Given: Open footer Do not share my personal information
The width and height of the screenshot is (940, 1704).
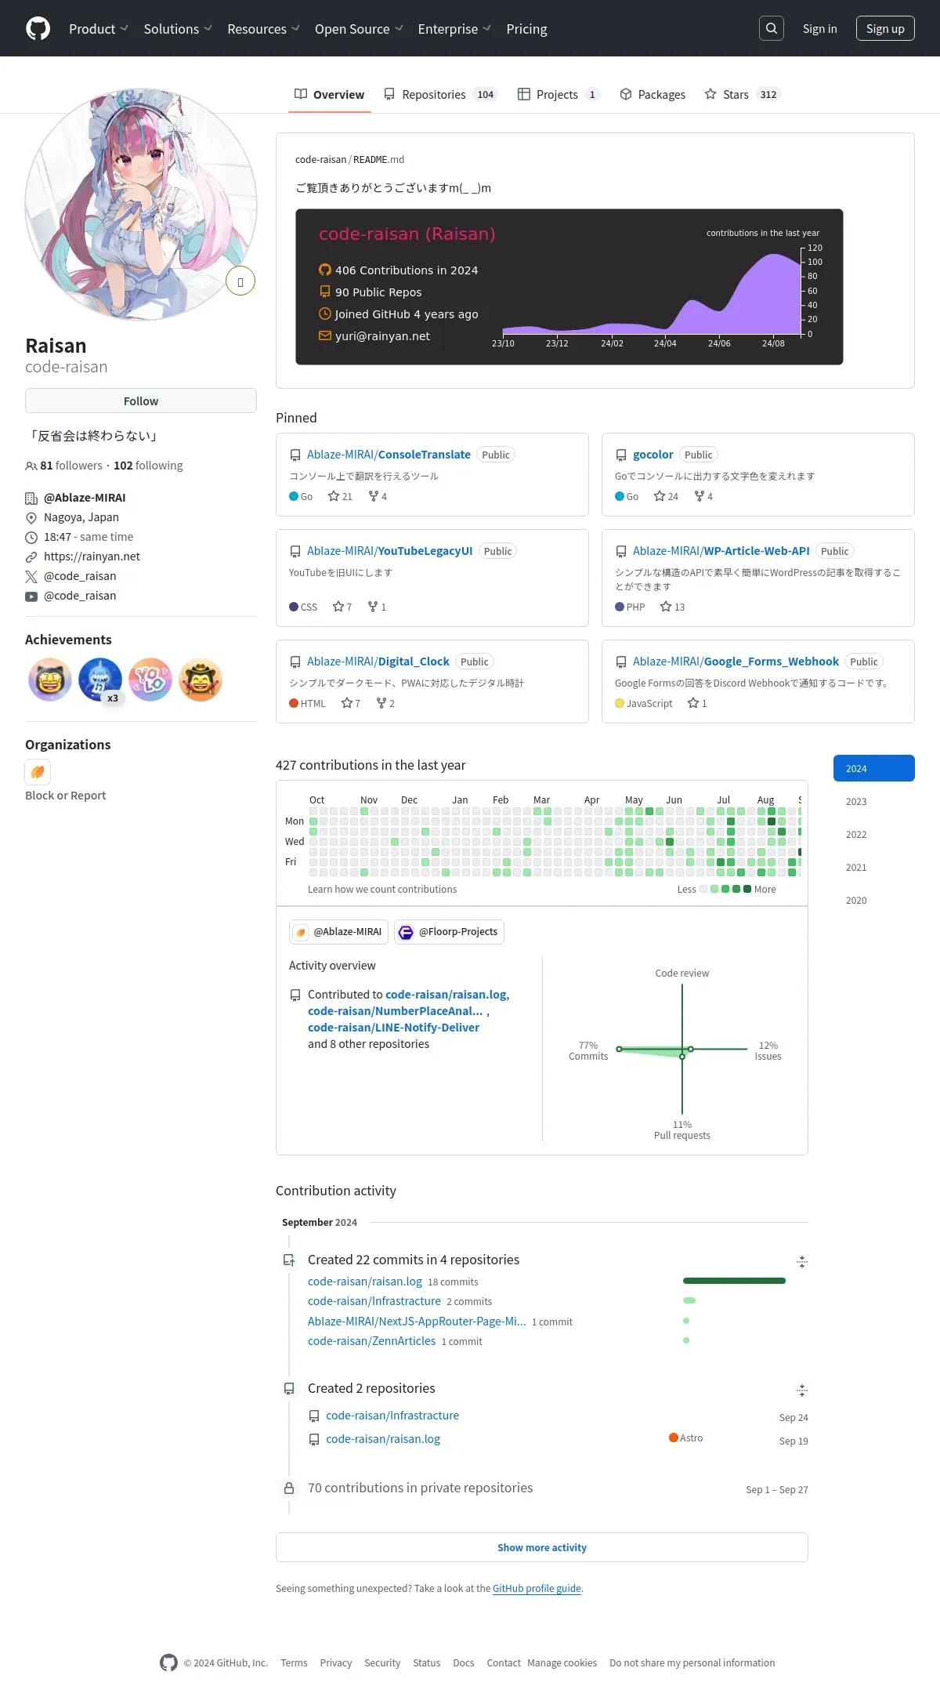Looking at the screenshot, I should click(692, 1662).
